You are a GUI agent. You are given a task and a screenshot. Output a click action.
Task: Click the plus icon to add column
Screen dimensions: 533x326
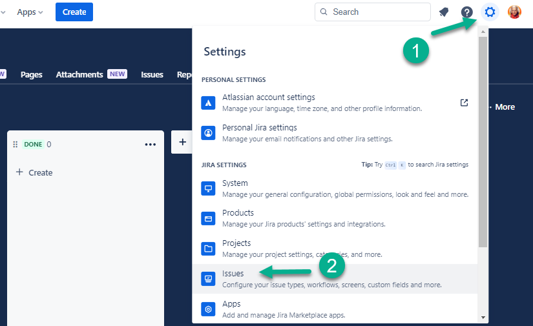[x=182, y=142]
